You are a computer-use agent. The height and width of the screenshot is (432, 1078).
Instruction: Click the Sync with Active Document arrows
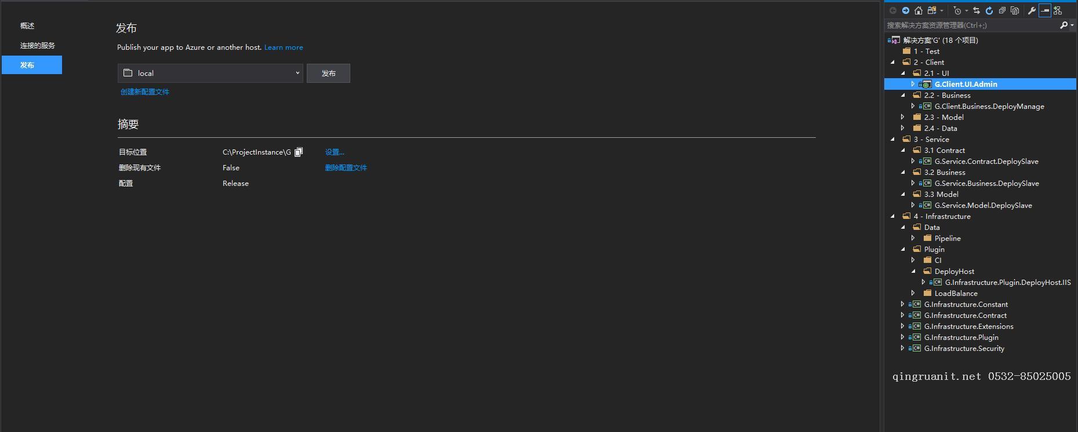[977, 10]
